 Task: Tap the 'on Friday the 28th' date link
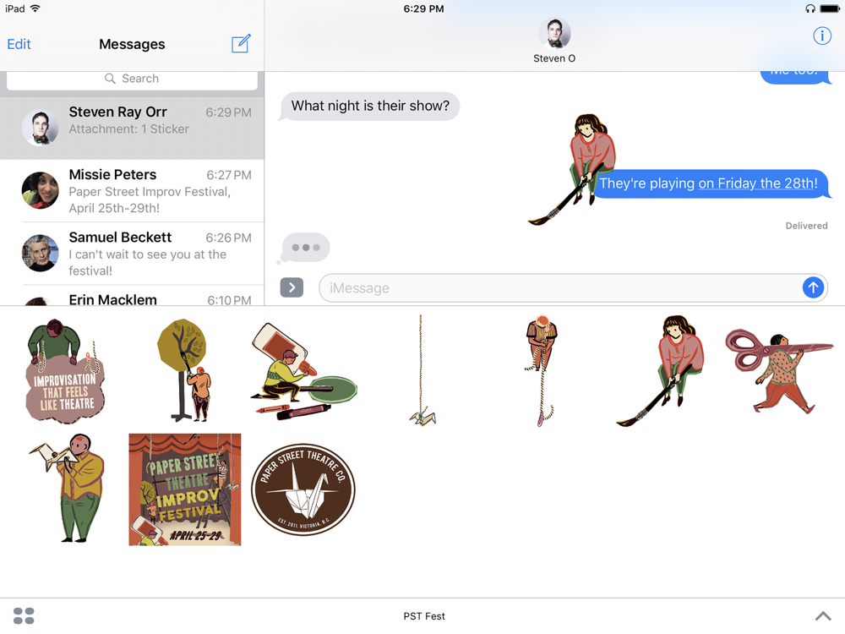[x=755, y=183]
